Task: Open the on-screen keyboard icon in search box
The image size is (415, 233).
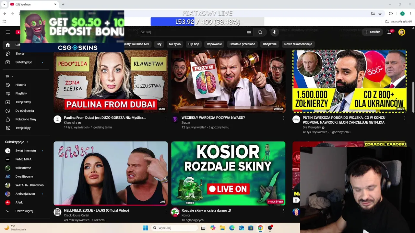Action: (249, 32)
